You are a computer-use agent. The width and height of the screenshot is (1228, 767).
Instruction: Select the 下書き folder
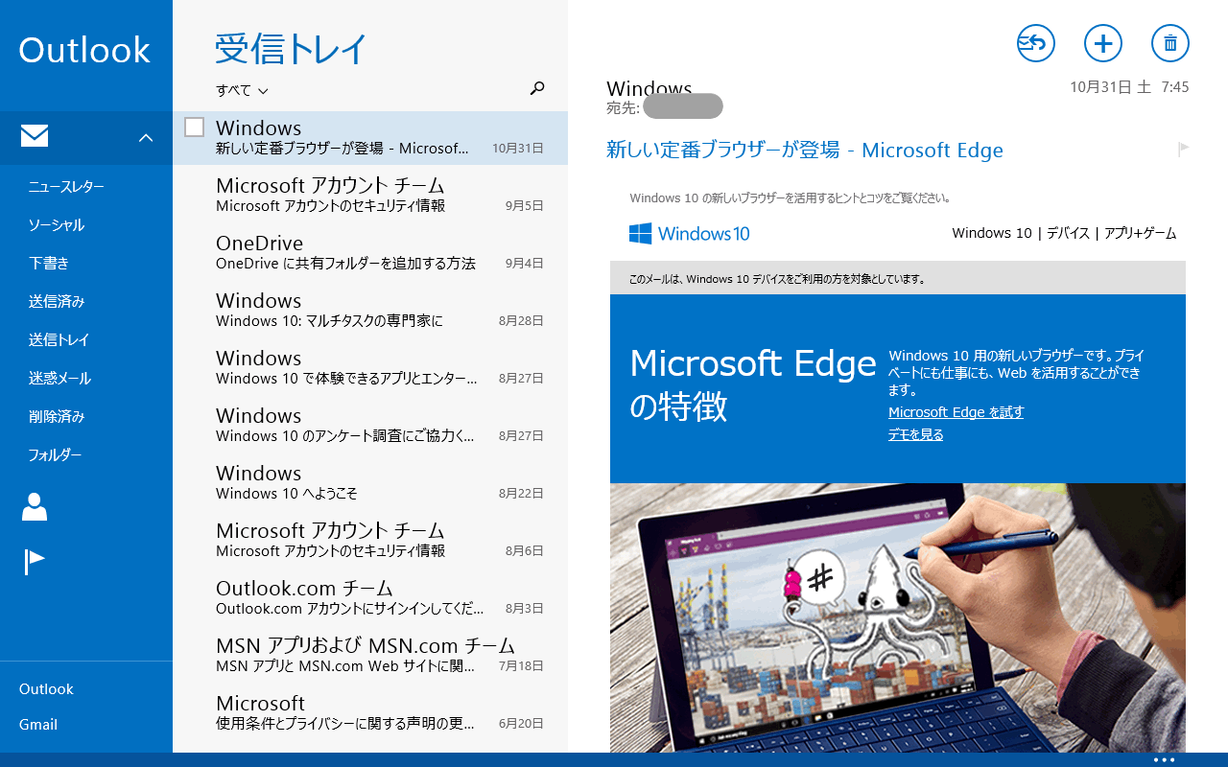(49, 264)
